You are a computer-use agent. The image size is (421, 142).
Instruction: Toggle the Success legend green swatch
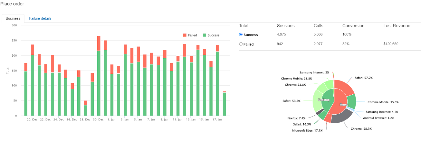(204, 35)
